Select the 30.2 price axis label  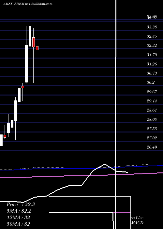point(151,82)
